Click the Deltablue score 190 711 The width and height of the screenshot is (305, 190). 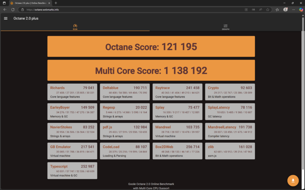(140, 88)
